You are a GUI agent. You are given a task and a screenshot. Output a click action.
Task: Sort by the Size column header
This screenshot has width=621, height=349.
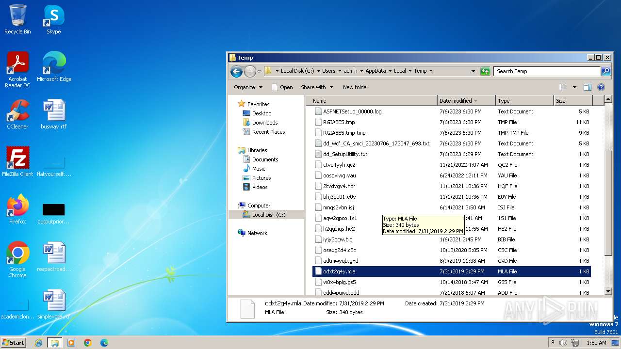[x=573, y=101]
